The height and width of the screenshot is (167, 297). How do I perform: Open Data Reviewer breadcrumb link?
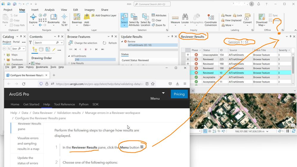coord(43,113)
